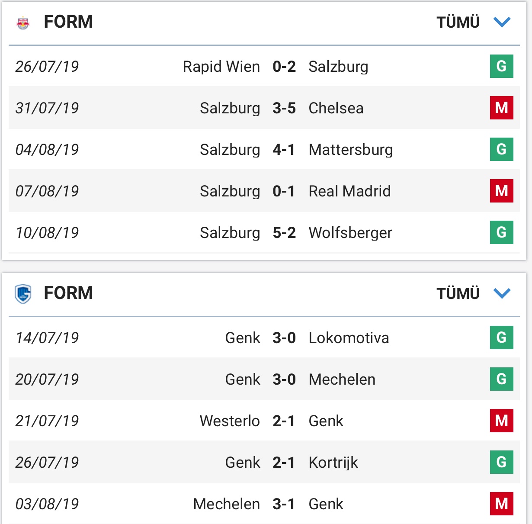Open TÜMÜ filter in Salzburg form section

coord(458,22)
